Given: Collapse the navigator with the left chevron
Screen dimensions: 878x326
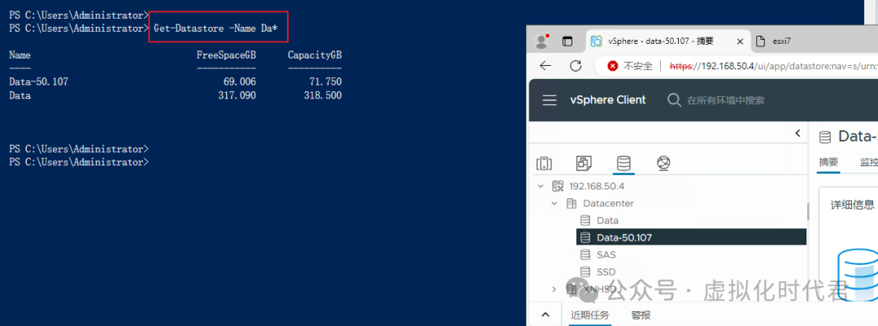Looking at the screenshot, I should (798, 133).
